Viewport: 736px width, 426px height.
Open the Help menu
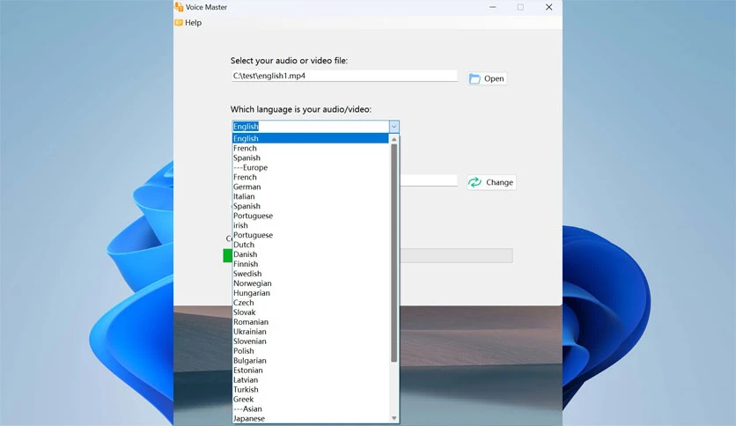[x=188, y=23]
